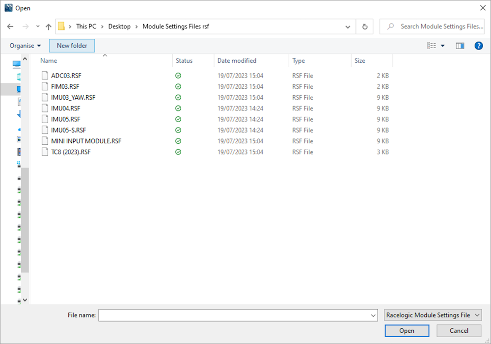Click the file icon of IMU03_YAW.RSF
The image size is (491, 344).
tap(45, 97)
